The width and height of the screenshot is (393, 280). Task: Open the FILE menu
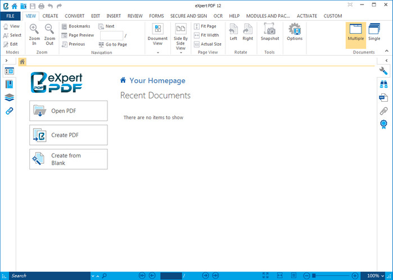(10, 16)
